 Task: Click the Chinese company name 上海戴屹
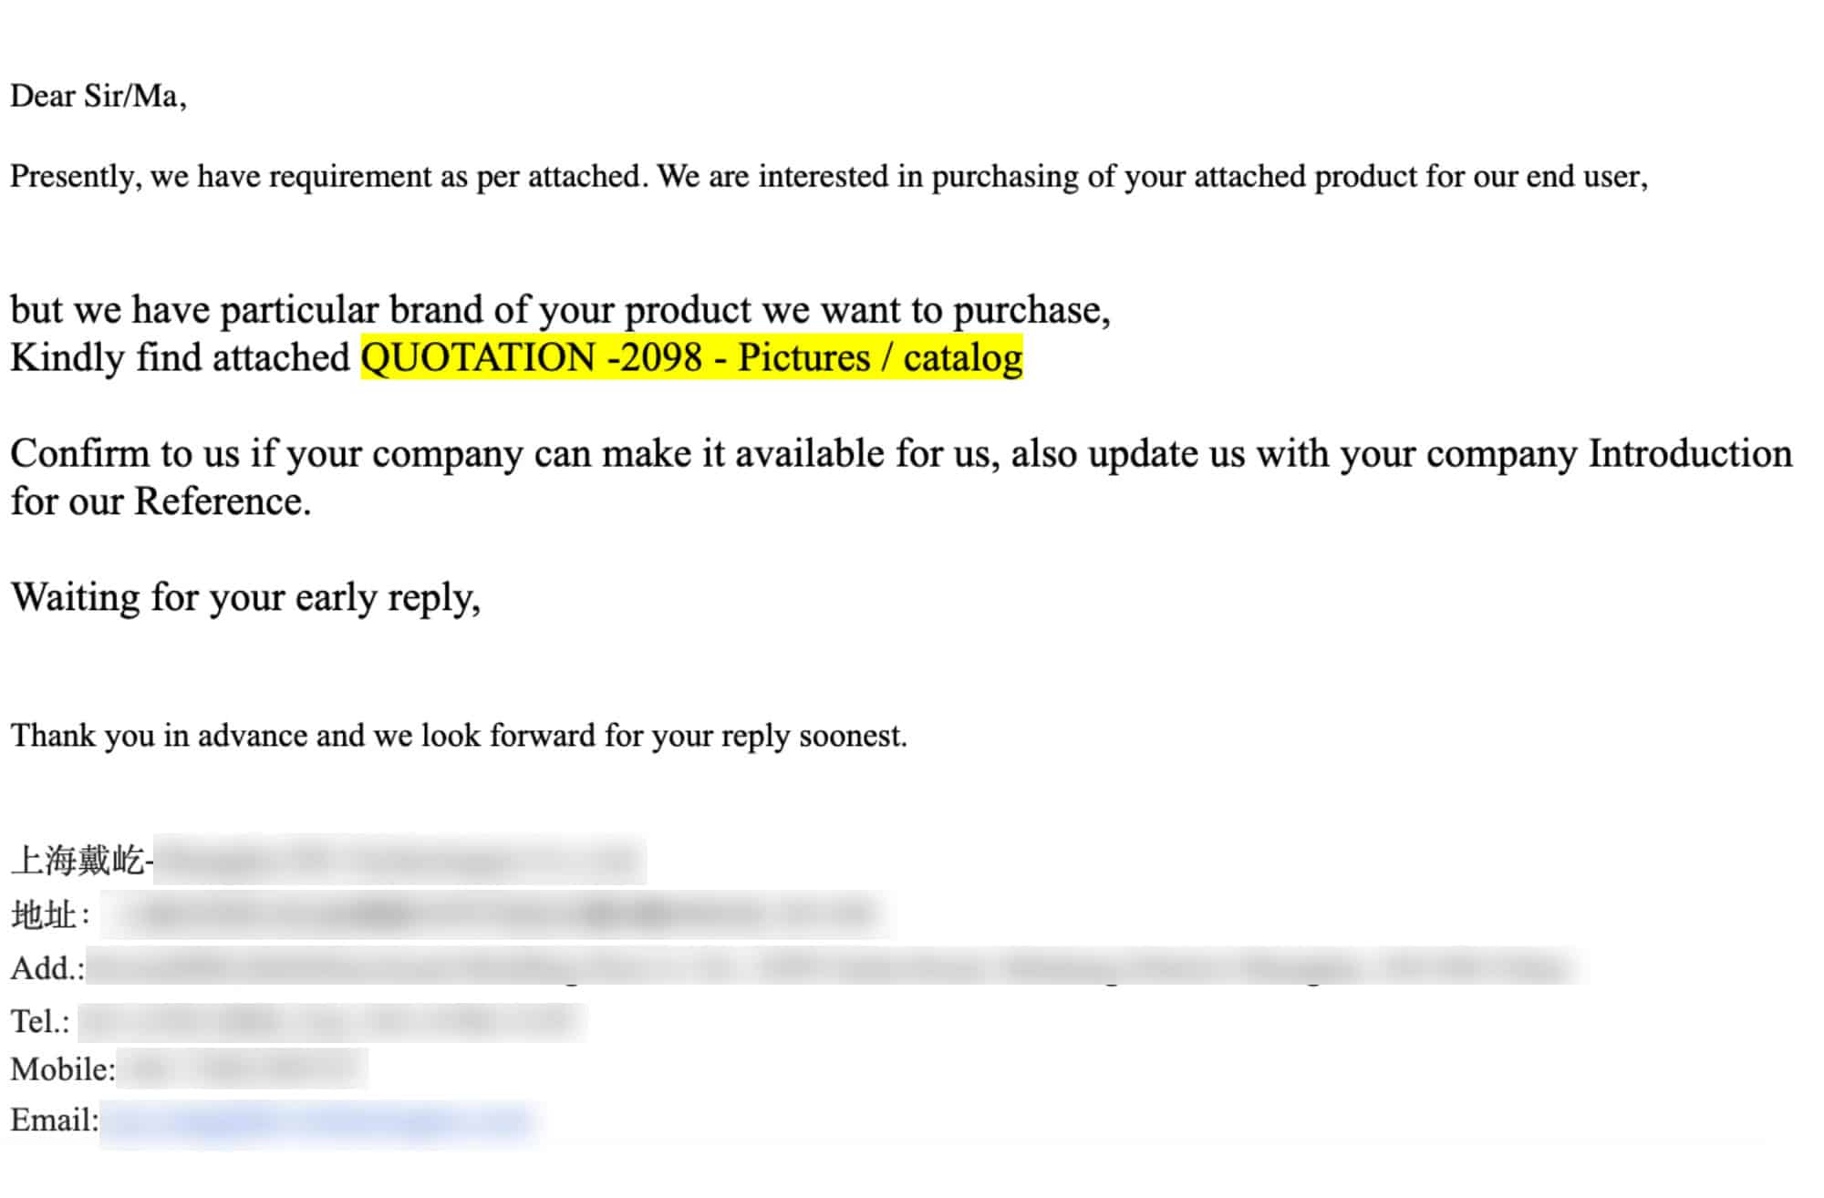click(x=78, y=860)
